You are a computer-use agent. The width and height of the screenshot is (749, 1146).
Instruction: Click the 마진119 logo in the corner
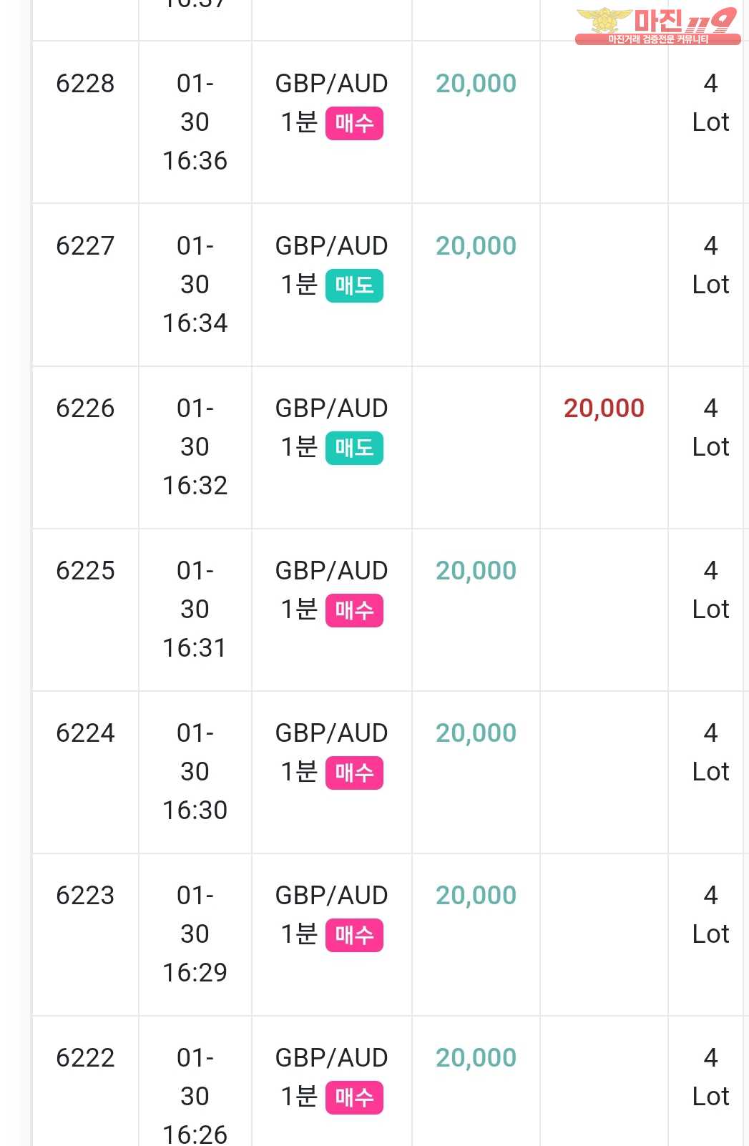(657, 26)
